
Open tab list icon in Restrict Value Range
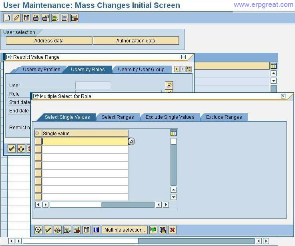[189, 69]
